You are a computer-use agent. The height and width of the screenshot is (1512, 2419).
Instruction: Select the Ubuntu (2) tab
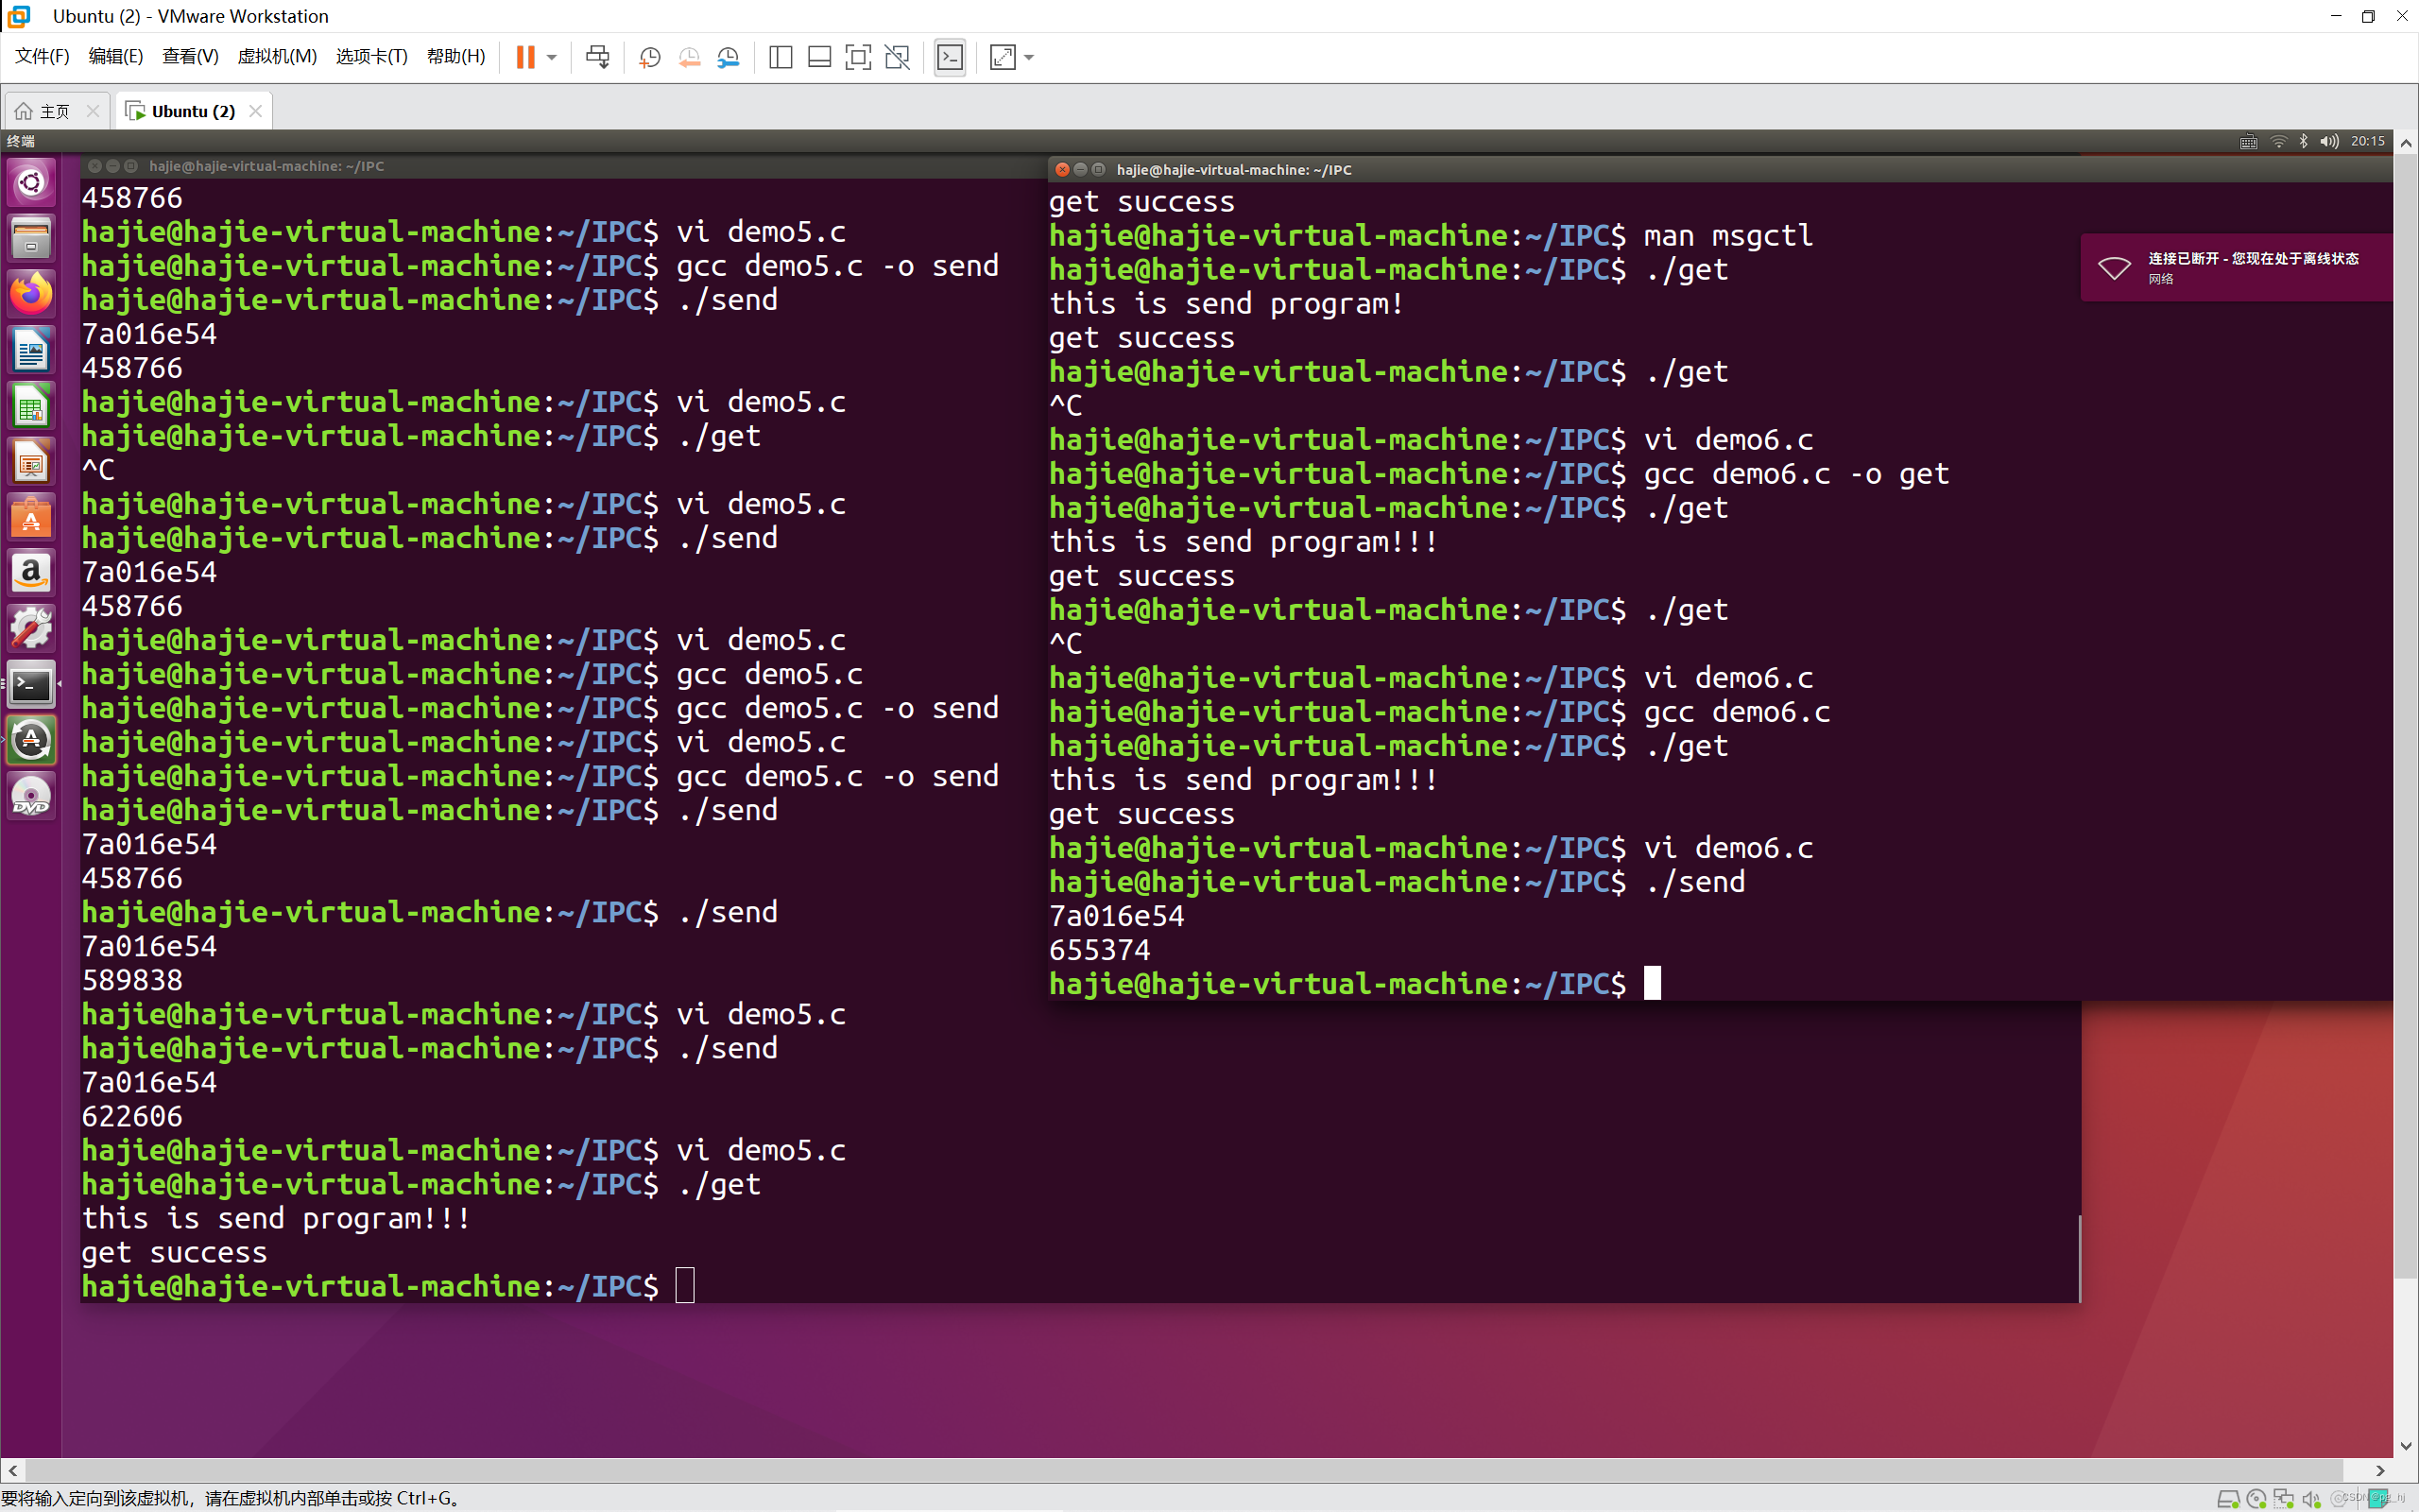pyautogui.click(x=193, y=111)
